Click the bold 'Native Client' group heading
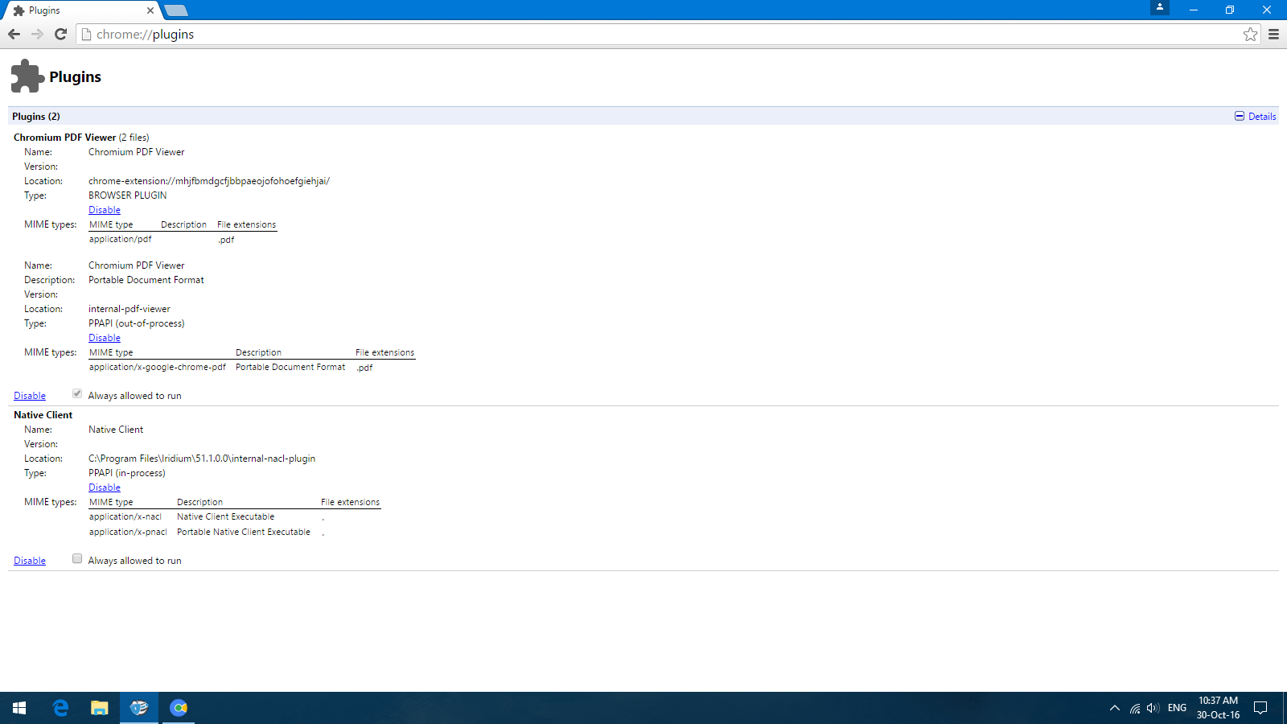The width and height of the screenshot is (1287, 724). click(x=43, y=415)
